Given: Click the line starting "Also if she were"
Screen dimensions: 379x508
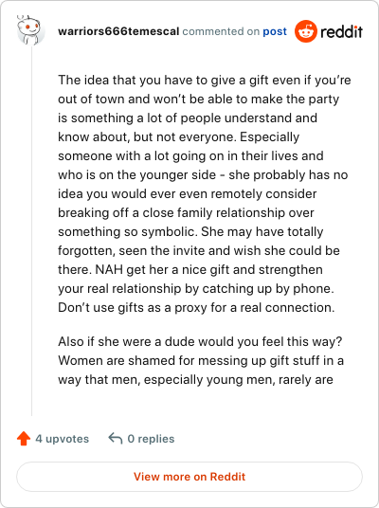Looking at the screenshot, I should 200,341.
